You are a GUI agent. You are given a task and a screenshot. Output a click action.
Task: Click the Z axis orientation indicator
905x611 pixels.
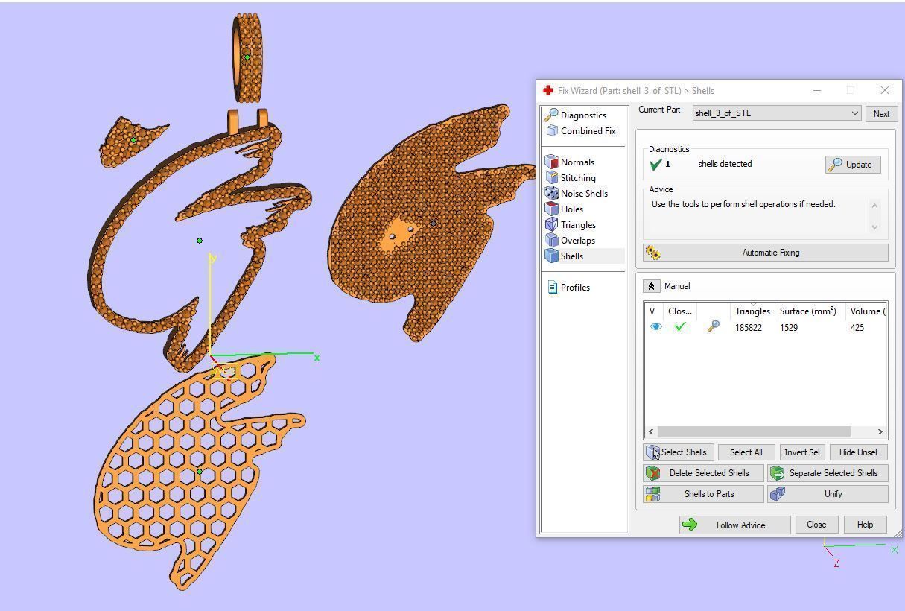pyautogui.click(x=836, y=563)
